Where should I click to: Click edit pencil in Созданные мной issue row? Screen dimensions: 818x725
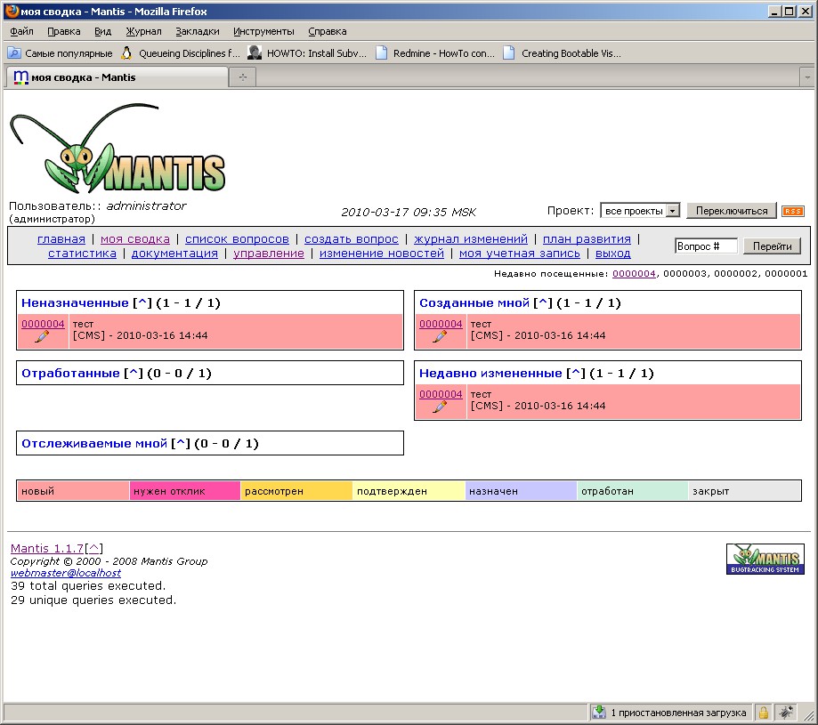pos(441,336)
